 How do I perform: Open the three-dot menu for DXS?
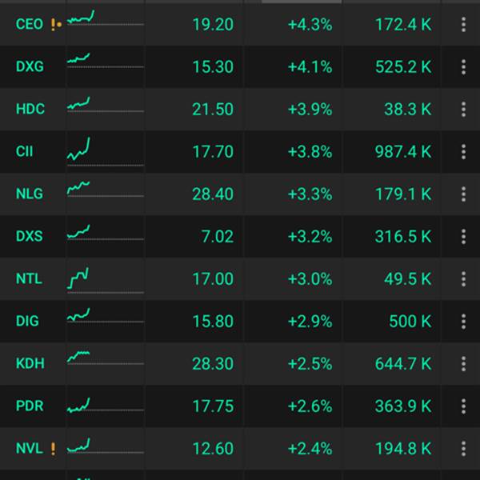[463, 236]
